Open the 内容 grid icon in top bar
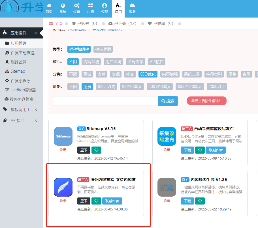Screen dimensions: 258x228 point(91,8)
